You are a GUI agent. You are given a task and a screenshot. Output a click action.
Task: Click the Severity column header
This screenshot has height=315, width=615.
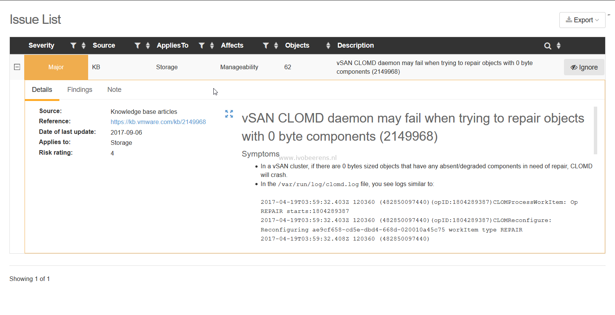(41, 45)
